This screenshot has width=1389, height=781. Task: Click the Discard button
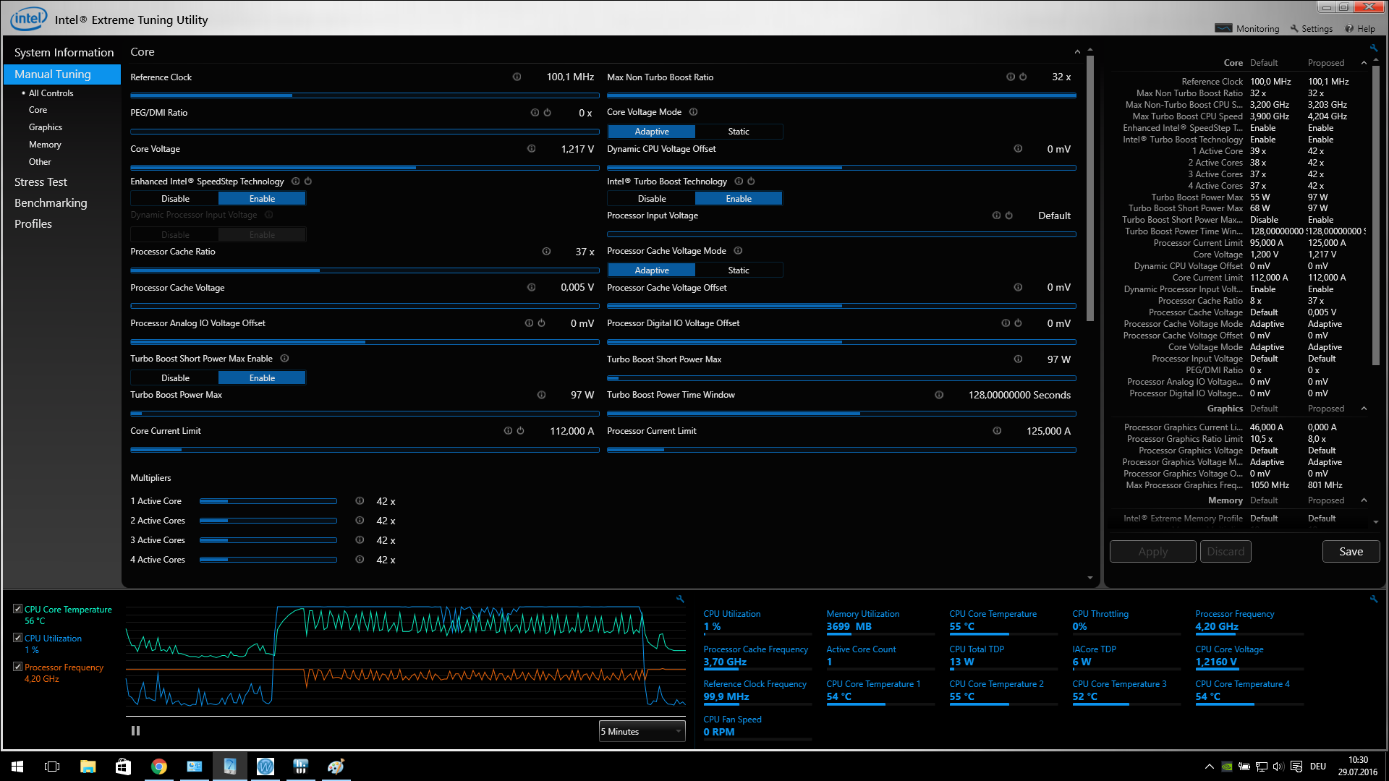[1226, 552]
